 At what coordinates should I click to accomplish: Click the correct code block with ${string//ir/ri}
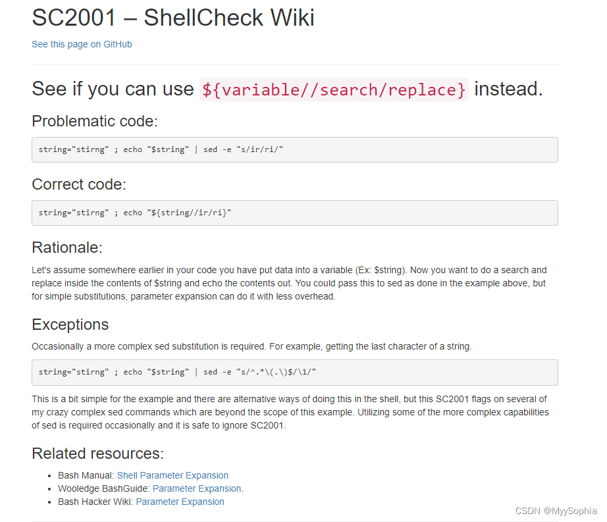click(294, 213)
